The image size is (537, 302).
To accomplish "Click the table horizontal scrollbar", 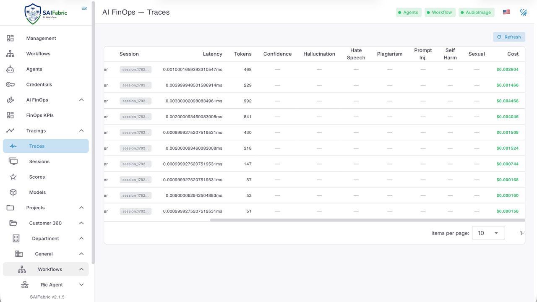I will (368, 220).
